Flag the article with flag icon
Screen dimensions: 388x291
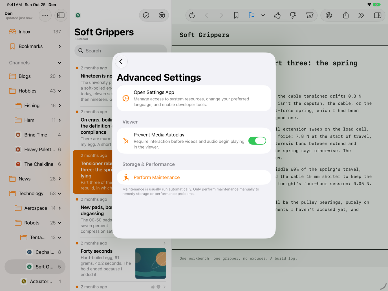pos(252,15)
